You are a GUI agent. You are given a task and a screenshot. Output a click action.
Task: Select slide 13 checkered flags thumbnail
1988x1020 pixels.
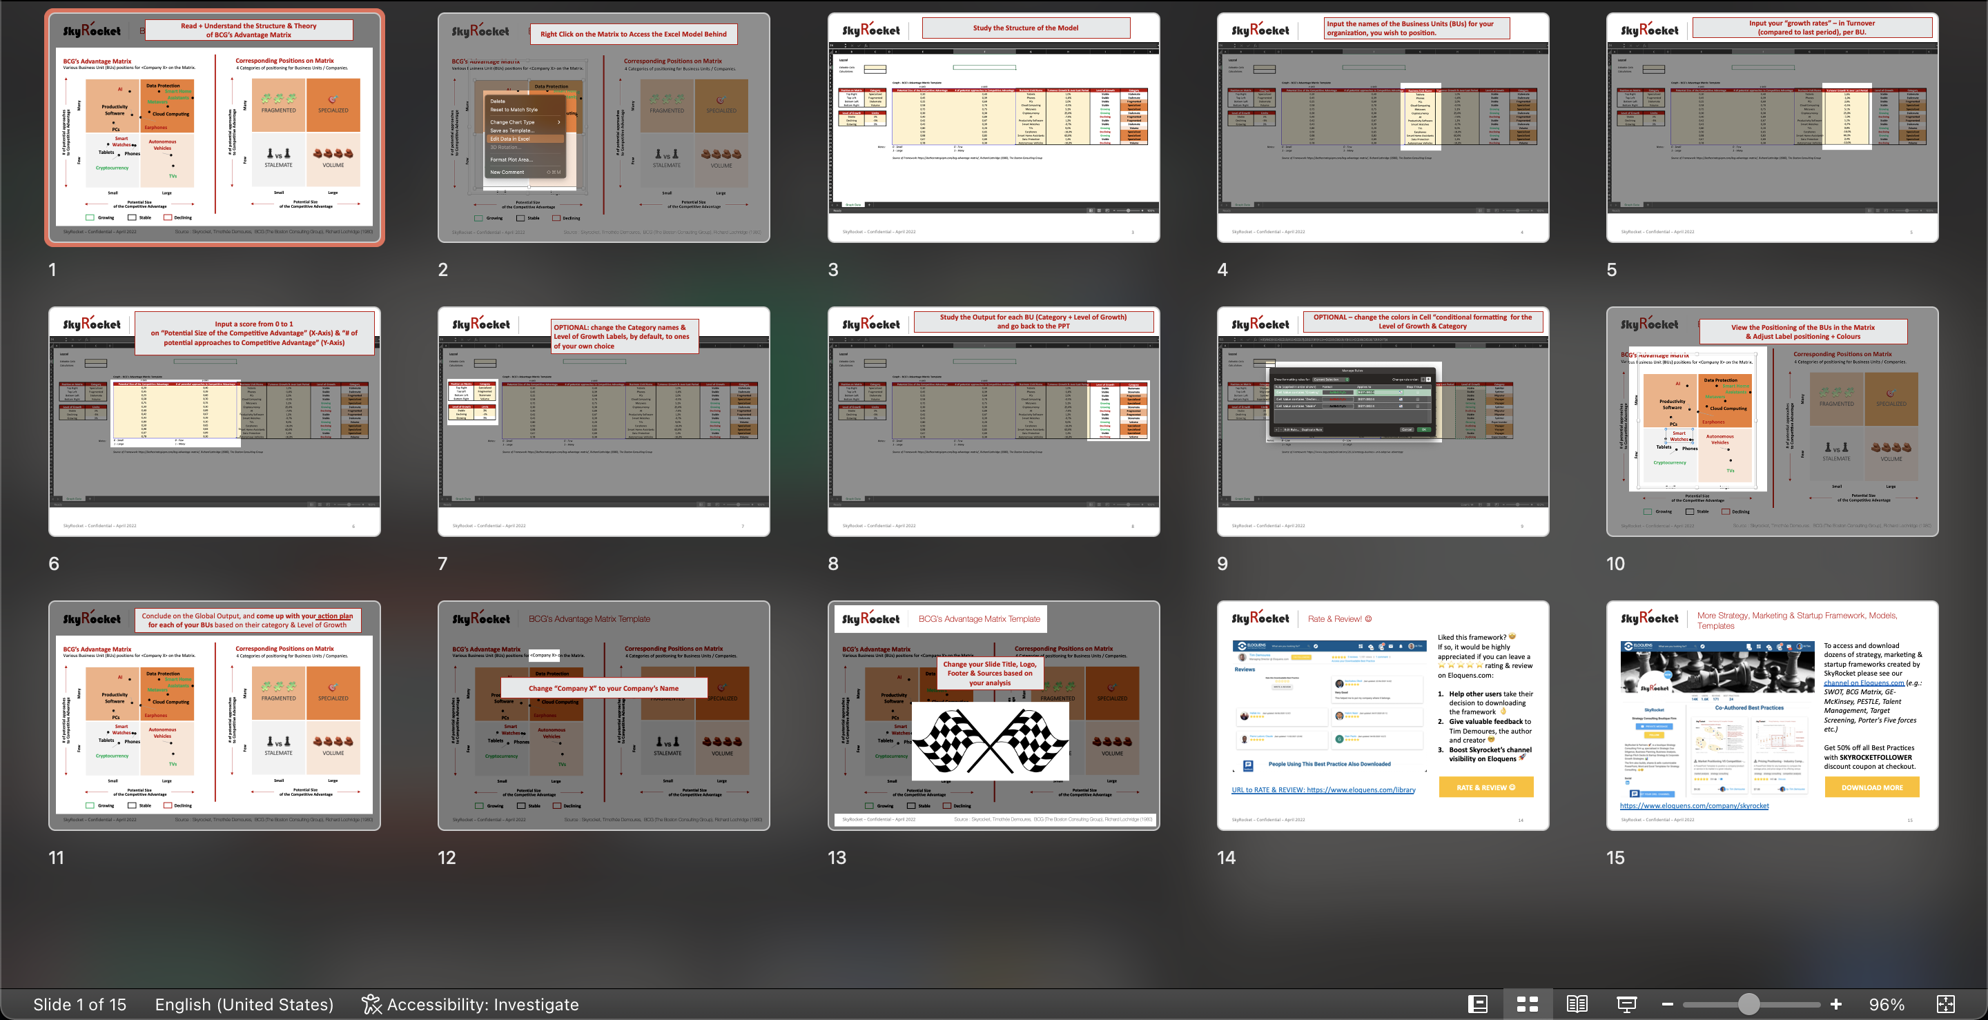click(993, 715)
